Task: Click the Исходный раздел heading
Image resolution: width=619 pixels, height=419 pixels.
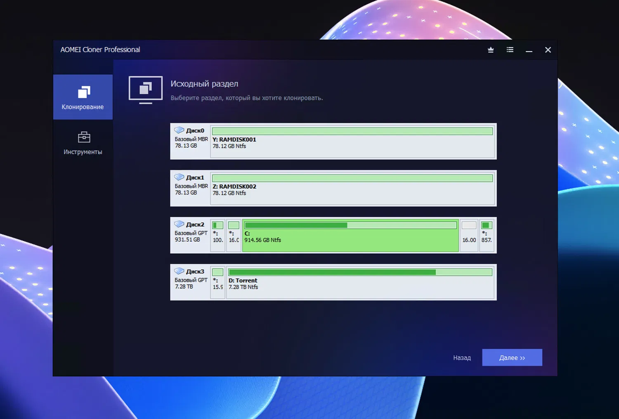Action: tap(204, 84)
